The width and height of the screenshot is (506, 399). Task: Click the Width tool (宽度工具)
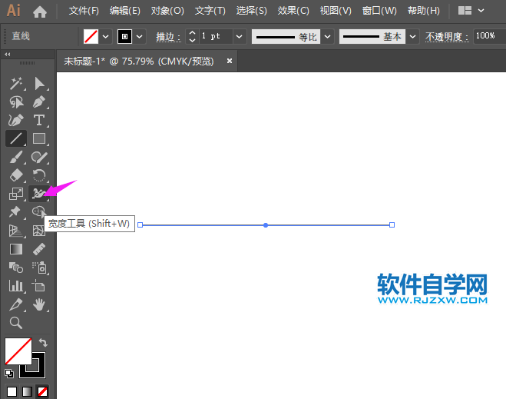click(38, 194)
